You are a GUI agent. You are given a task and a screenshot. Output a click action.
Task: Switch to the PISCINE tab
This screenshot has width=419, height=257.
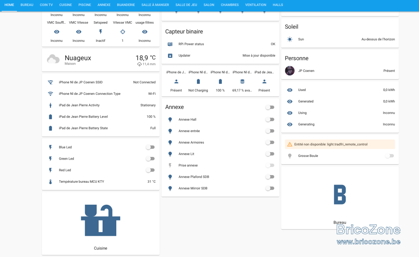click(85, 5)
